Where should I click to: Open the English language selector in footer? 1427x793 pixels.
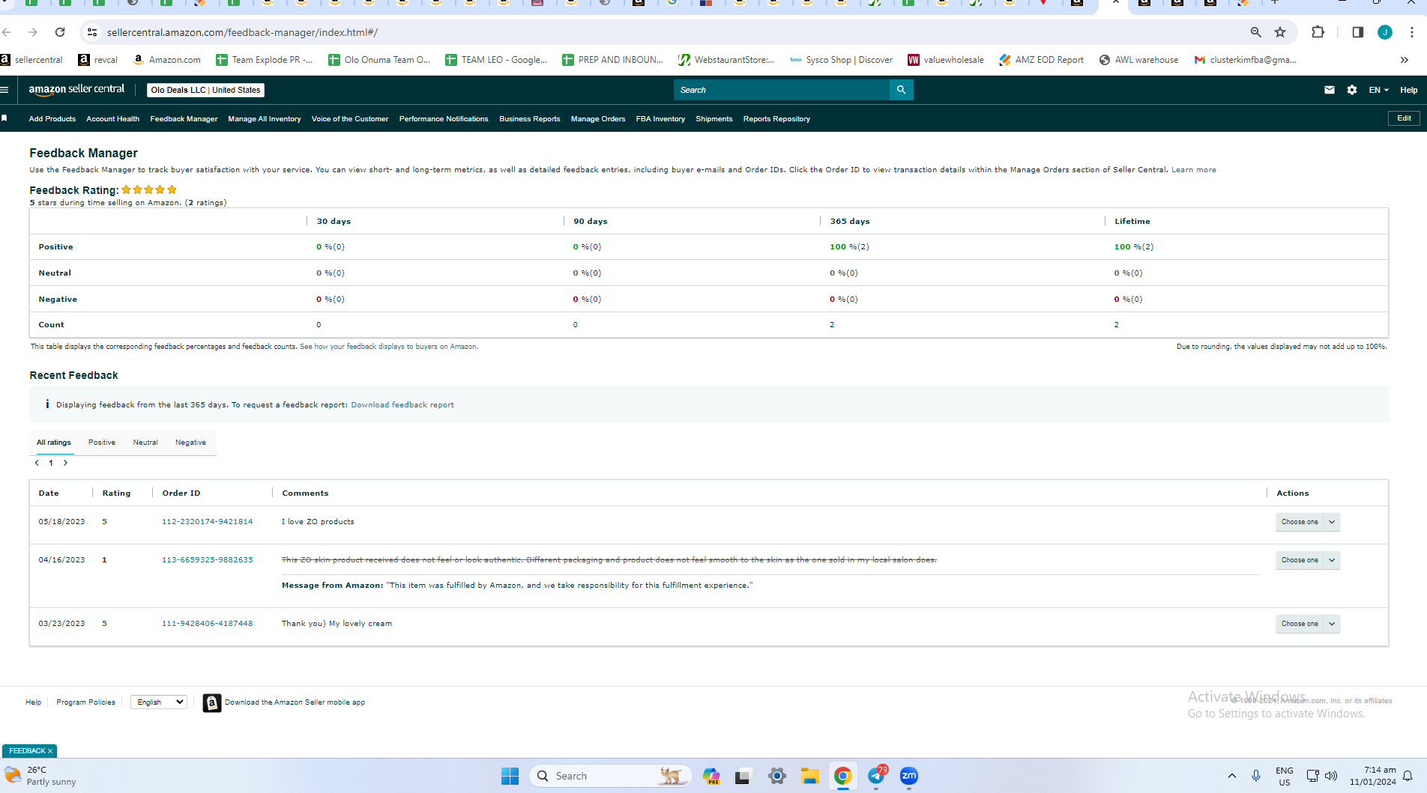[x=159, y=702]
